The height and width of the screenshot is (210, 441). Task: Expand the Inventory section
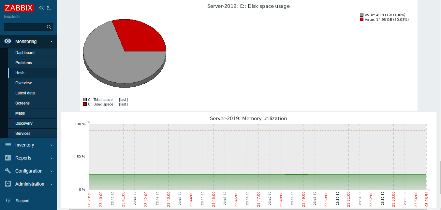pos(51,145)
